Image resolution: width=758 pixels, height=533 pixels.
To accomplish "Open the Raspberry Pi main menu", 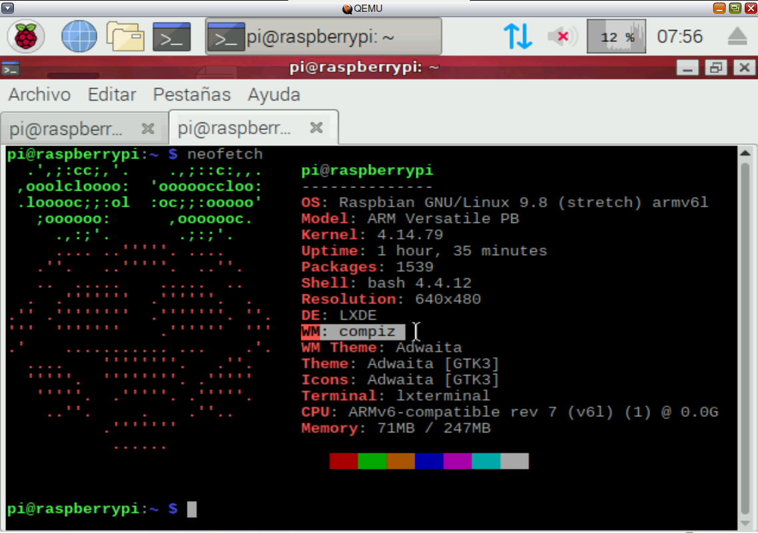I will pyautogui.click(x=25, y=36).
